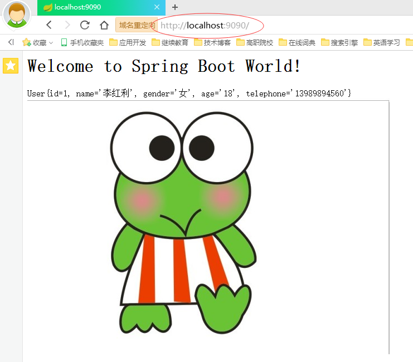Open the 在线词典 bookmark folder
Image resolution: width=413 pixels, height=362 pixels.
tap(297, 42)
